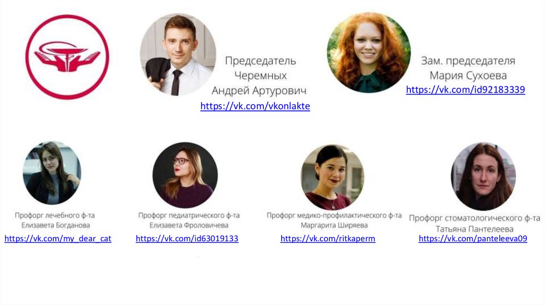Click the name Маргарита Ширяева
The height and width of the screenshot is (305, 545).
pos(334,225)
